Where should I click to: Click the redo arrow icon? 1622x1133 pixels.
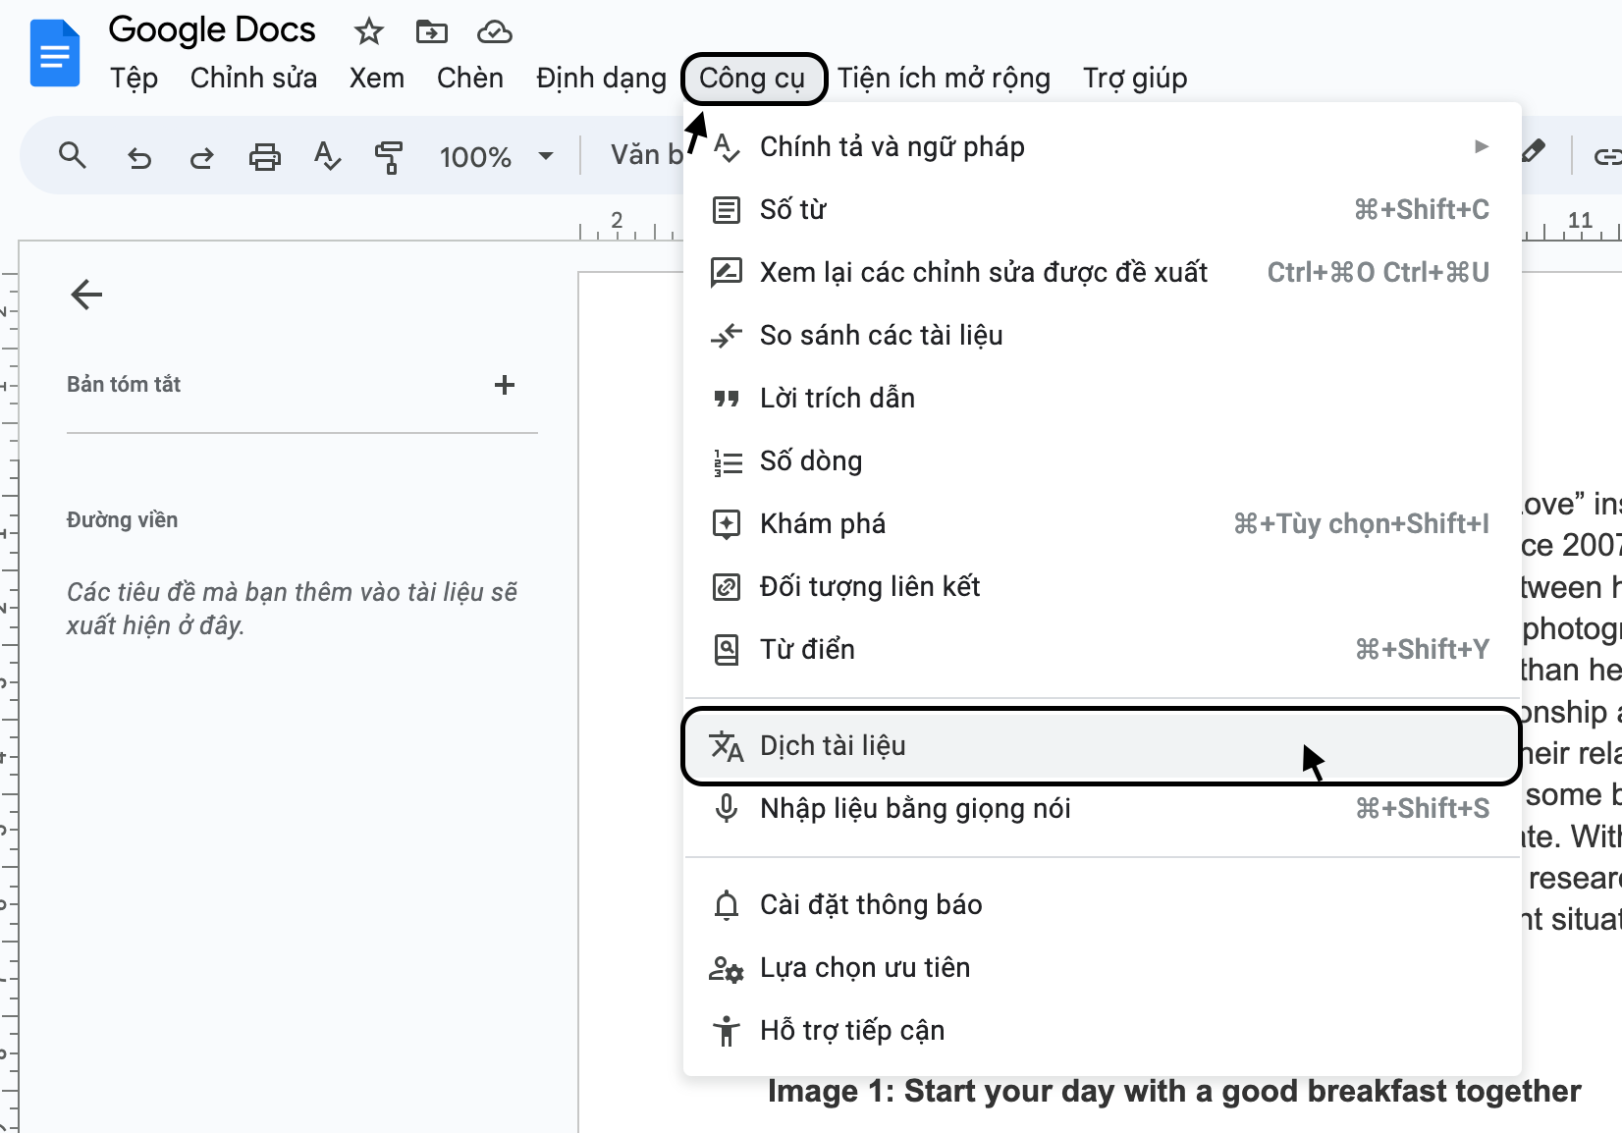[201, 157]
